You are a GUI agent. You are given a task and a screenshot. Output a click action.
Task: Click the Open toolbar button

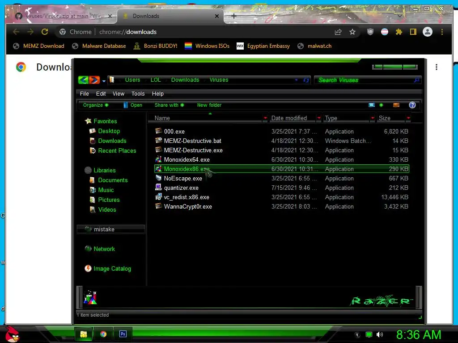point(133,105)
